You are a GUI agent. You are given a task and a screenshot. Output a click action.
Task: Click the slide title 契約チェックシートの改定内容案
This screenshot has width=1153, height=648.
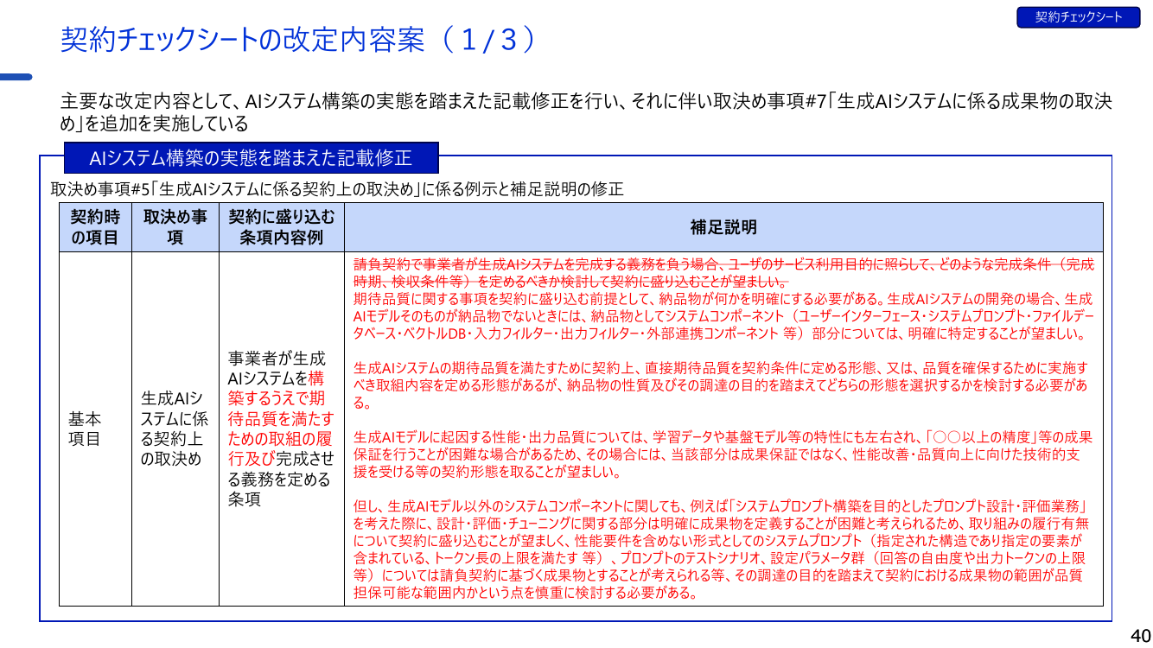coord(242,40)
